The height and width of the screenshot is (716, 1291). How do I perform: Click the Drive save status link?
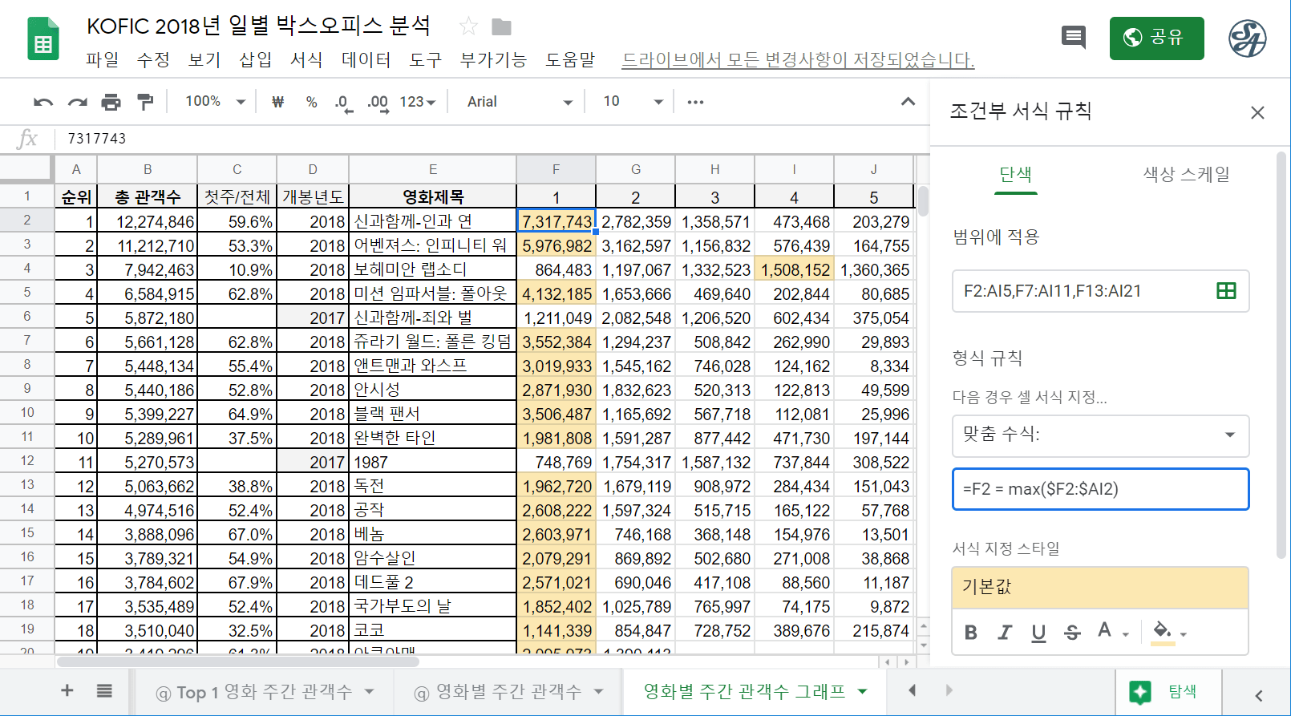tap(798, 60)
